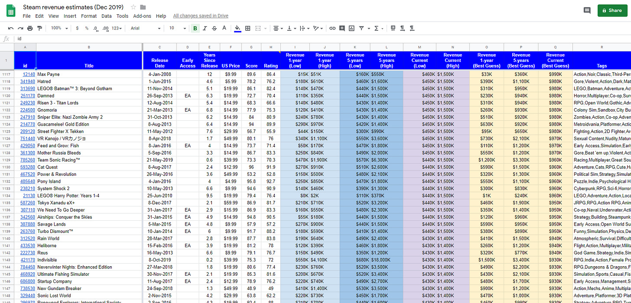The height and width of the screenshot is (303, 631).
Task: Click the Undo icon in toolbar
Action: point(10,28)
